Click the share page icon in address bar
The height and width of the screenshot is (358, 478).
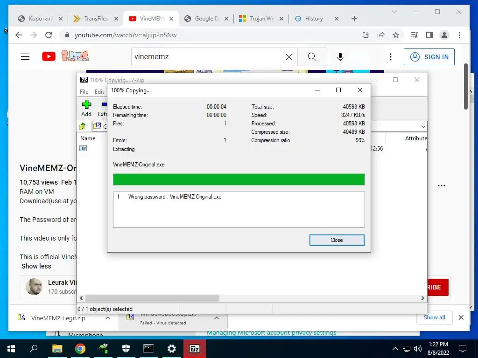point(381,35)
